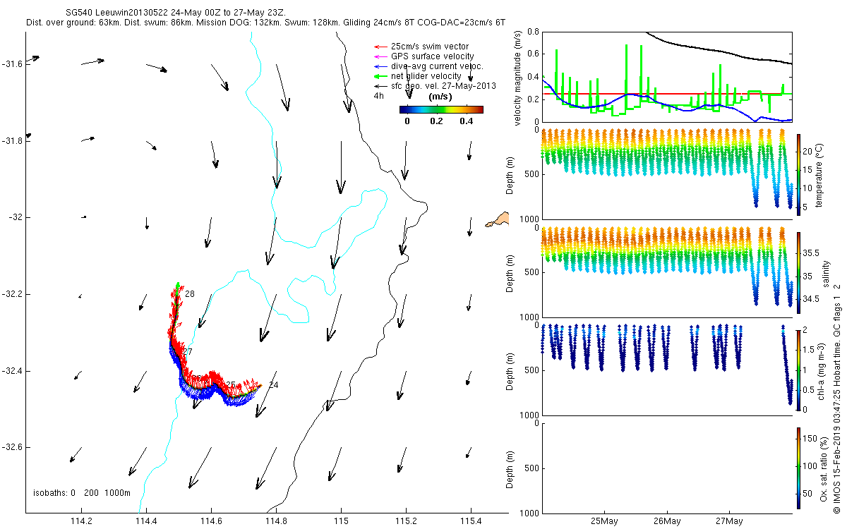
Task: Click the '-32.6' latitude tick label
Action: coord(13,447)
